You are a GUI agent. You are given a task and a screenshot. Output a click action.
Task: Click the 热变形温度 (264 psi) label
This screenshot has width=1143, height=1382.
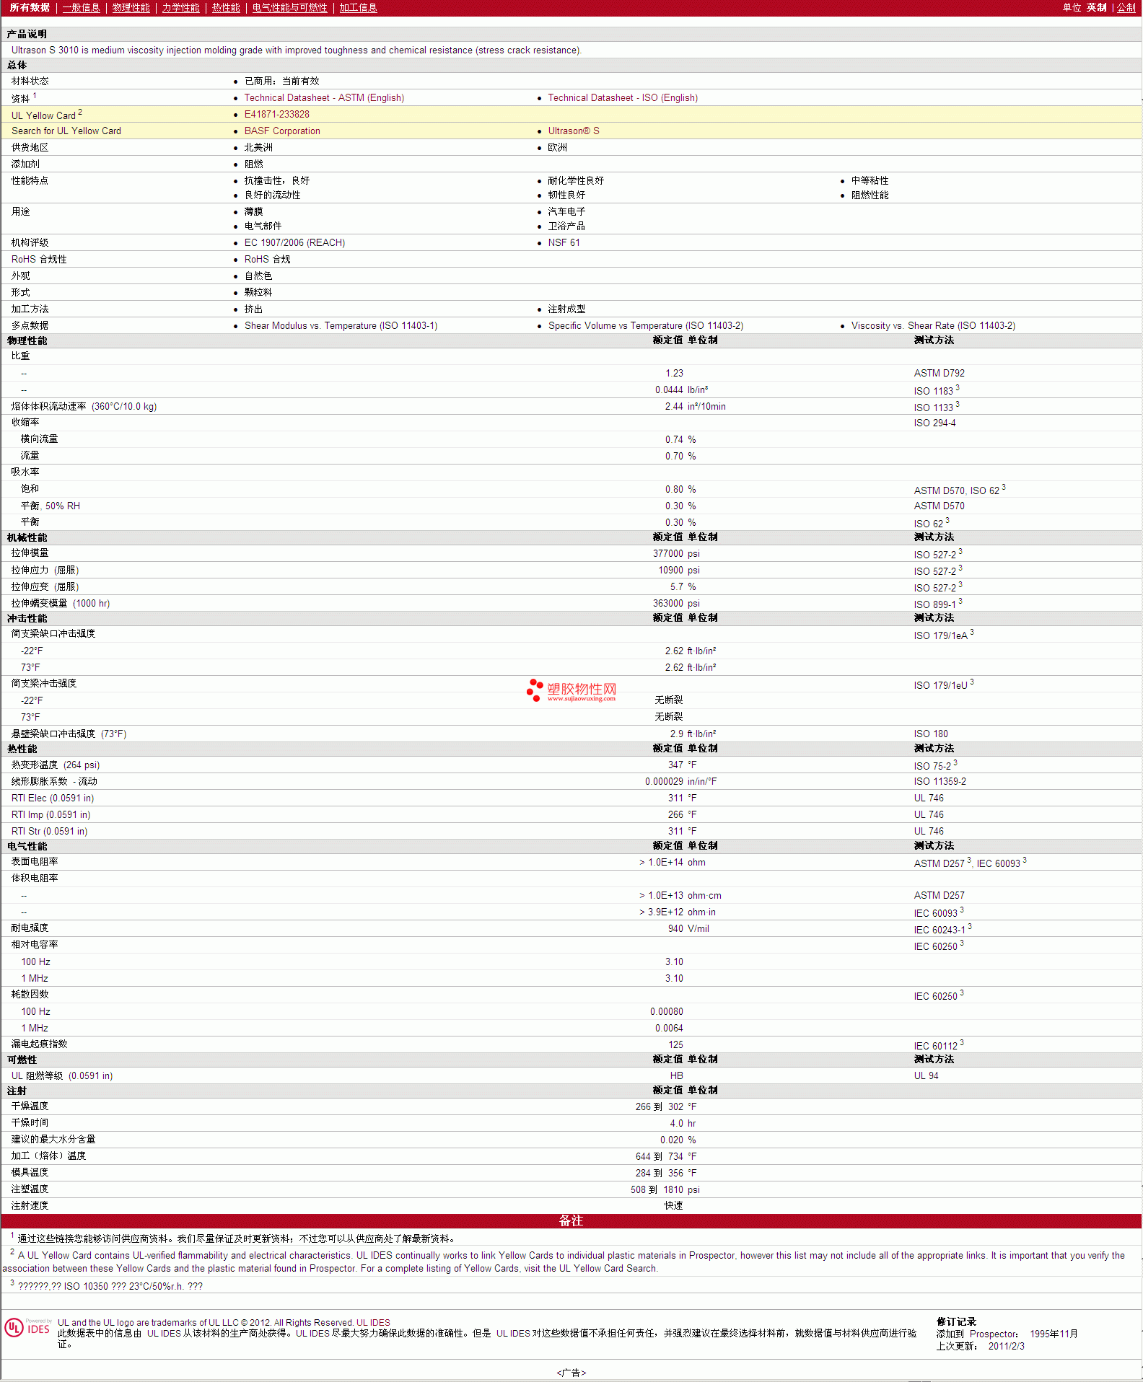pos(56,765)
